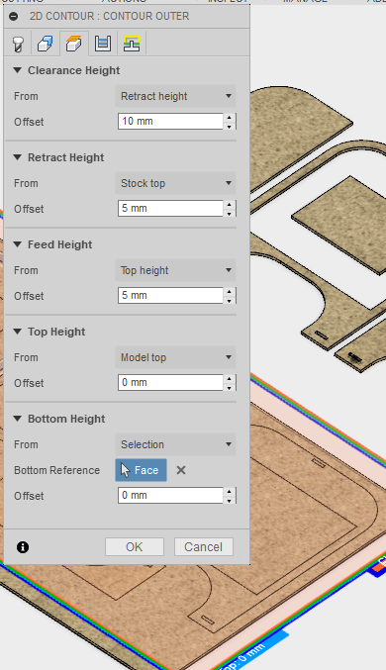Select the Heights tab icon
The width and height of the screenshot is (386, 670).
(x=74, y=44)
